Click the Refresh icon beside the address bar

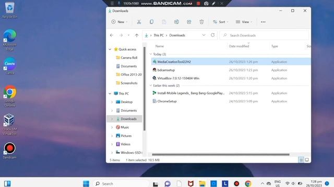point(212,35)
